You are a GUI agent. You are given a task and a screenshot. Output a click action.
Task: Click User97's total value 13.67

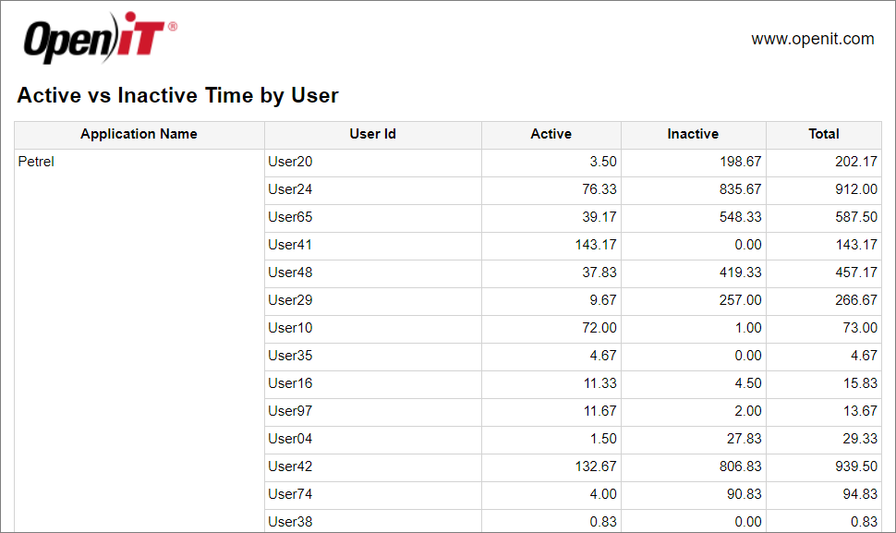pos(857,410)
